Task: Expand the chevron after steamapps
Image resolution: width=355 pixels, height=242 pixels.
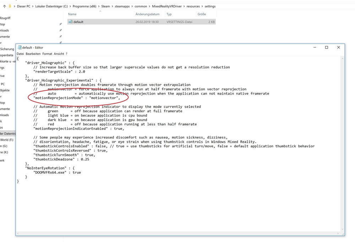Action: (132, 6)
